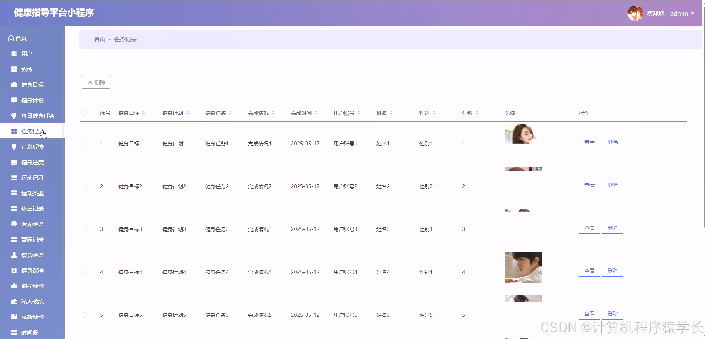Click the avatar image of 姓名1
This screenshot has width=705, height=339.
point(522,134)
